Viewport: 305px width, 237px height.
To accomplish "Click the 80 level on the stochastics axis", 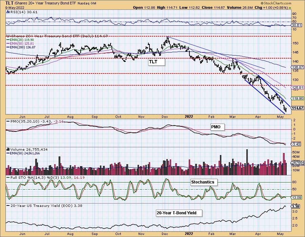I will (294, 182).
